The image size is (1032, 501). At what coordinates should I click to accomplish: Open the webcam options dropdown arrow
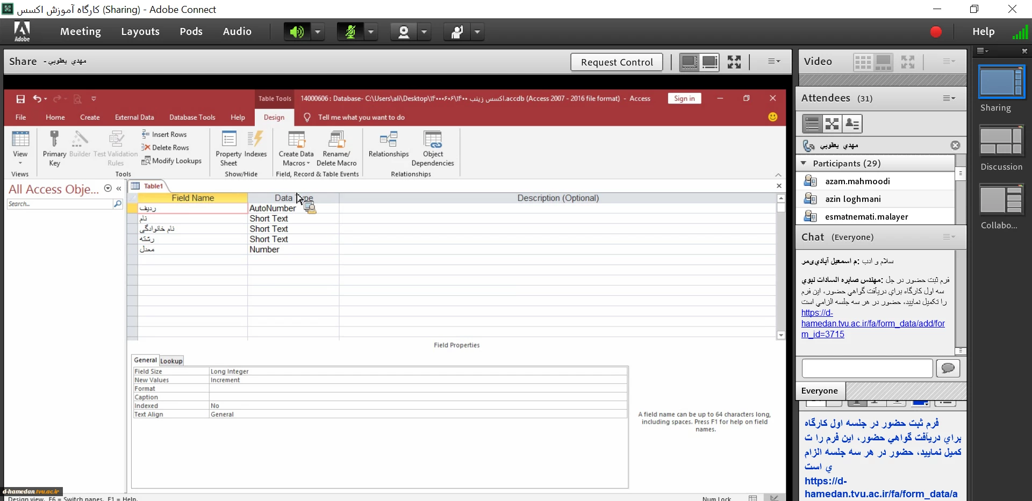coord(424,32)
